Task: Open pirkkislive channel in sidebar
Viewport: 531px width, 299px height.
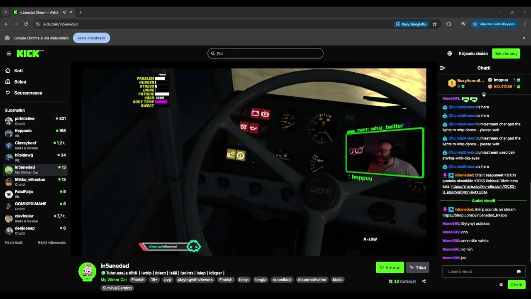Action: coord(36,121)
